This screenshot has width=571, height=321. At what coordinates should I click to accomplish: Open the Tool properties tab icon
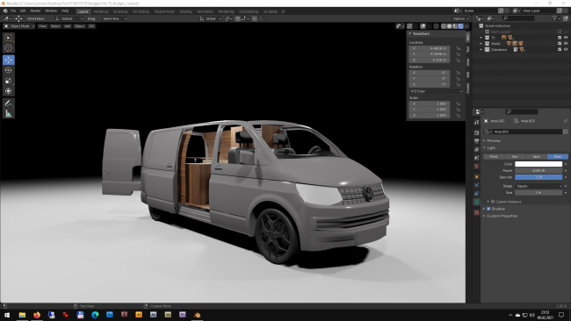coord(477,122)
